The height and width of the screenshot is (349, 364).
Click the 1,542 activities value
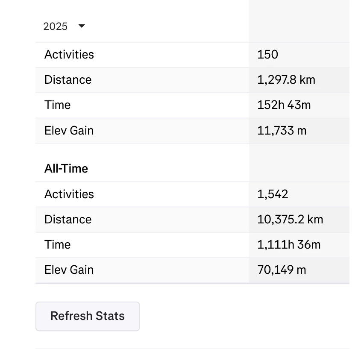273,194
